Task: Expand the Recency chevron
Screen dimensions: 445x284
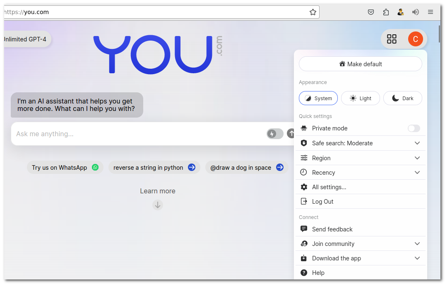Action: click(417, 172)
